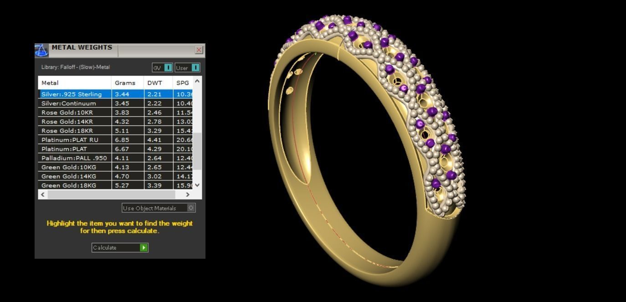This screenshot has width=626, height=302.
Task: Click grams value 5.11 for Rose Gold:18KR
Action: click(122, 130)
